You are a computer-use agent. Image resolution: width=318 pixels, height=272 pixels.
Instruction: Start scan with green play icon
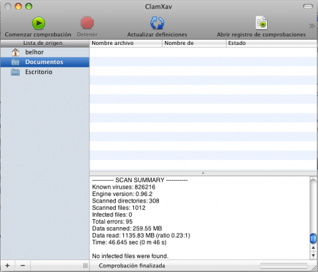coord(38,23)
